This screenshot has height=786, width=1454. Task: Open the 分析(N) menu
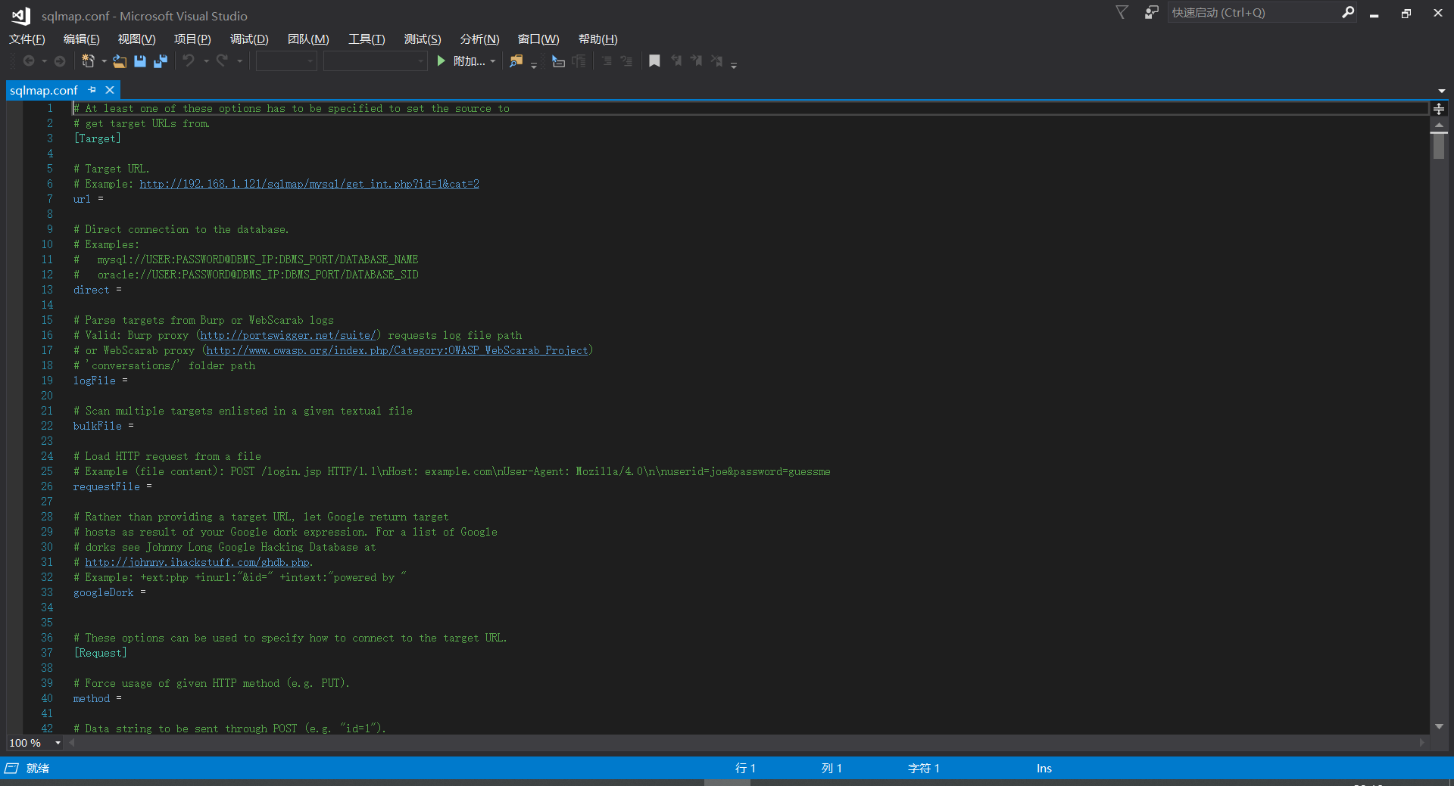[480, 39]
